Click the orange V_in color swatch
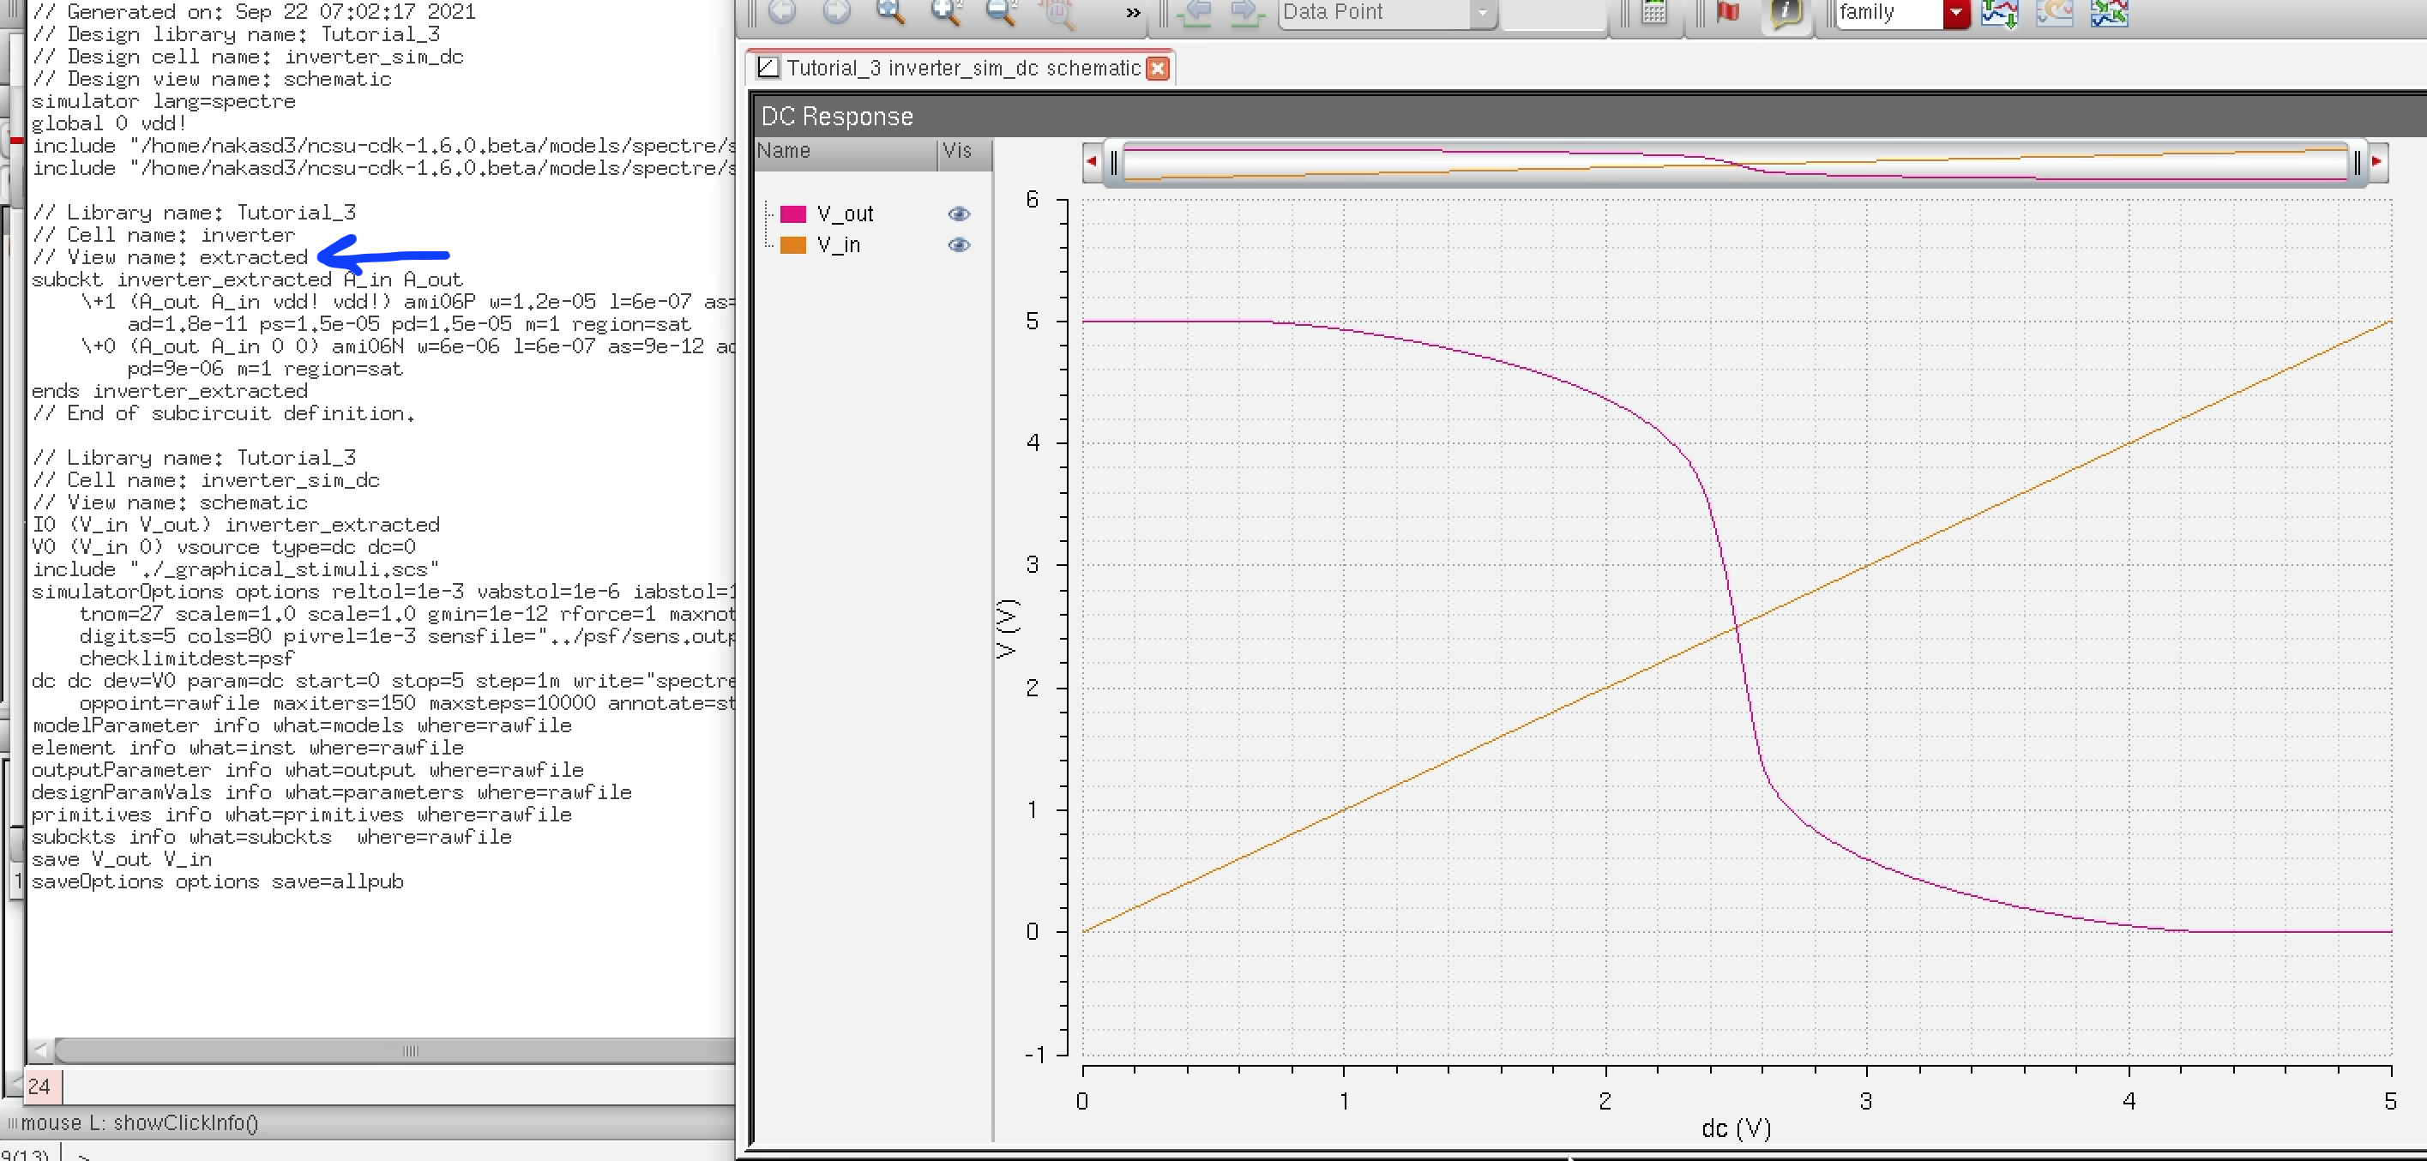 [x=793, y=245]
